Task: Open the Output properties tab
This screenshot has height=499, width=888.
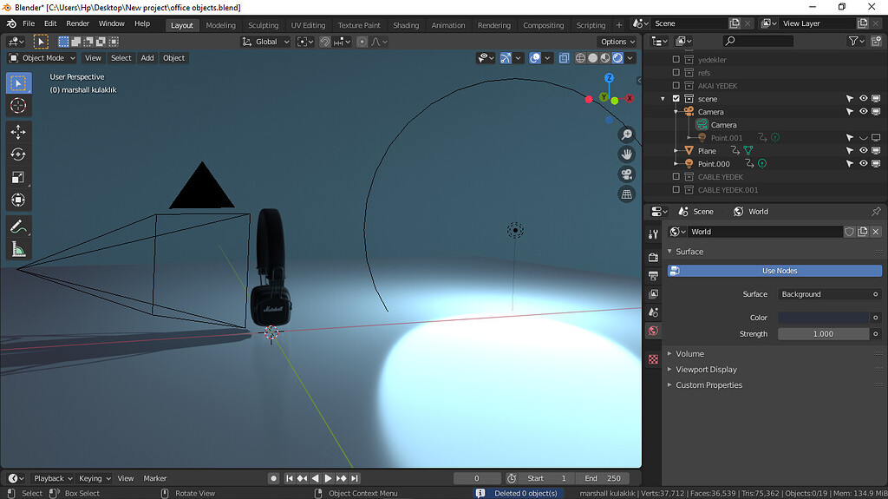Action: coord(653,276)
